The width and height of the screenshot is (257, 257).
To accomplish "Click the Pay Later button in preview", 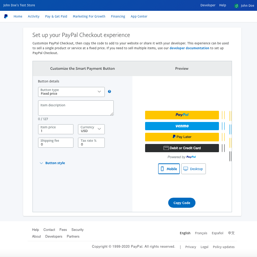I will pyautogui.click(x=182, y=137).
